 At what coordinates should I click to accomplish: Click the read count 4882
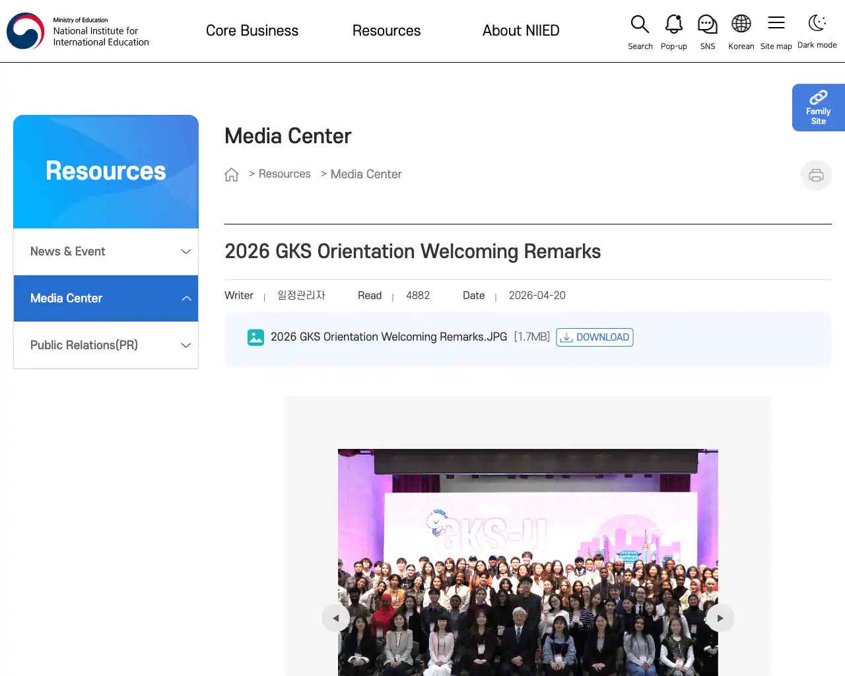pos(418,296)
